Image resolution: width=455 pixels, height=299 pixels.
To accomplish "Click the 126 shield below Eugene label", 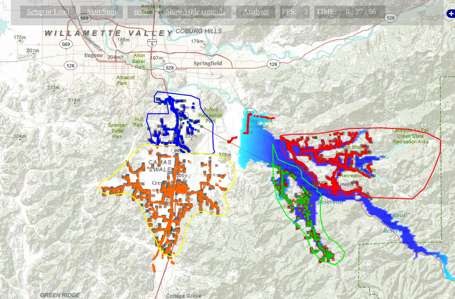I will pos(70,65).
